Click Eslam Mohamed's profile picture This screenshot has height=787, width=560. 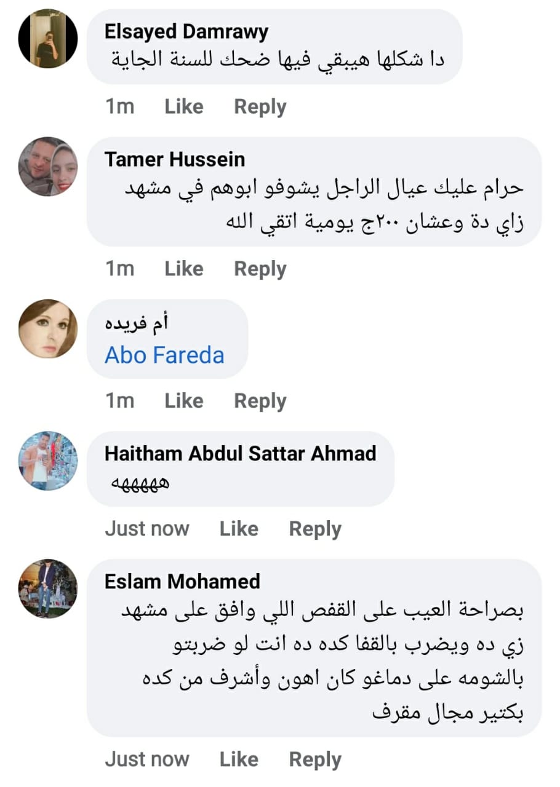(x=48, y=588)
